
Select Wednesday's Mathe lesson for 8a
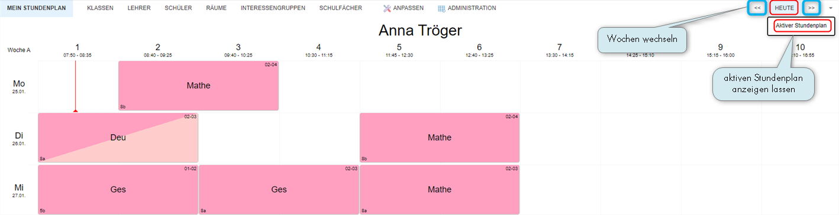pos(440,190)
